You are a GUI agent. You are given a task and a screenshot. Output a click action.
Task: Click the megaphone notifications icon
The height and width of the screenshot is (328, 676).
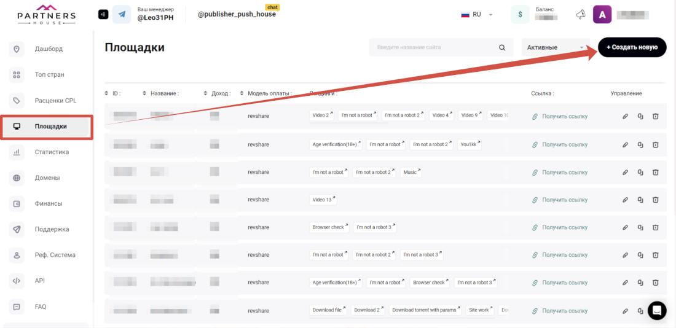580,15
